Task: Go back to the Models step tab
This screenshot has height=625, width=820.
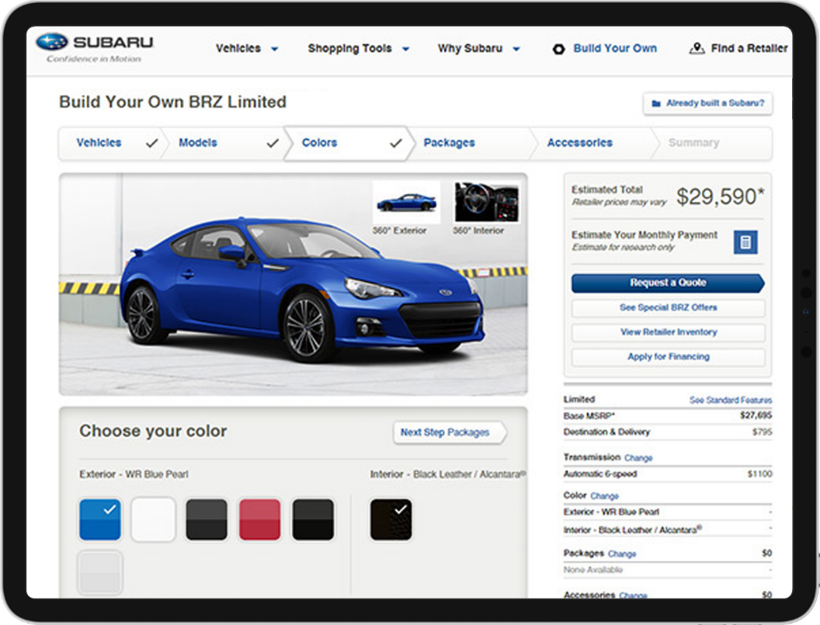Action: (x=225, y=143)
